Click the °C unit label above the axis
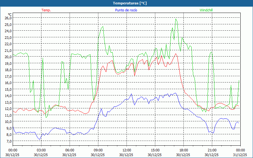Viewport: 253px width, 158px height. pyautogui.click(x=10, y=14)
